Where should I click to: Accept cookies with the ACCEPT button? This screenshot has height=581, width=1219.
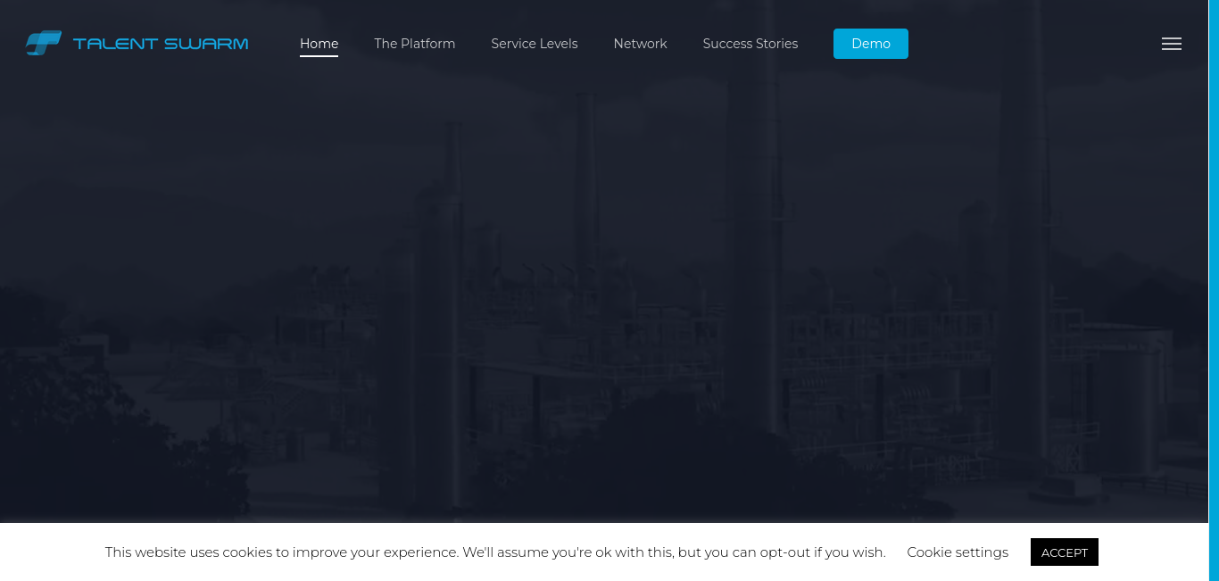point(1064,552)
